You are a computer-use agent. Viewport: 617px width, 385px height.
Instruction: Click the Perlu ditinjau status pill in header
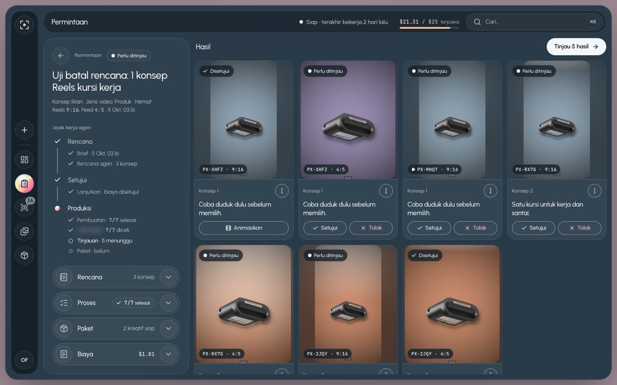[x=129, y=55]
